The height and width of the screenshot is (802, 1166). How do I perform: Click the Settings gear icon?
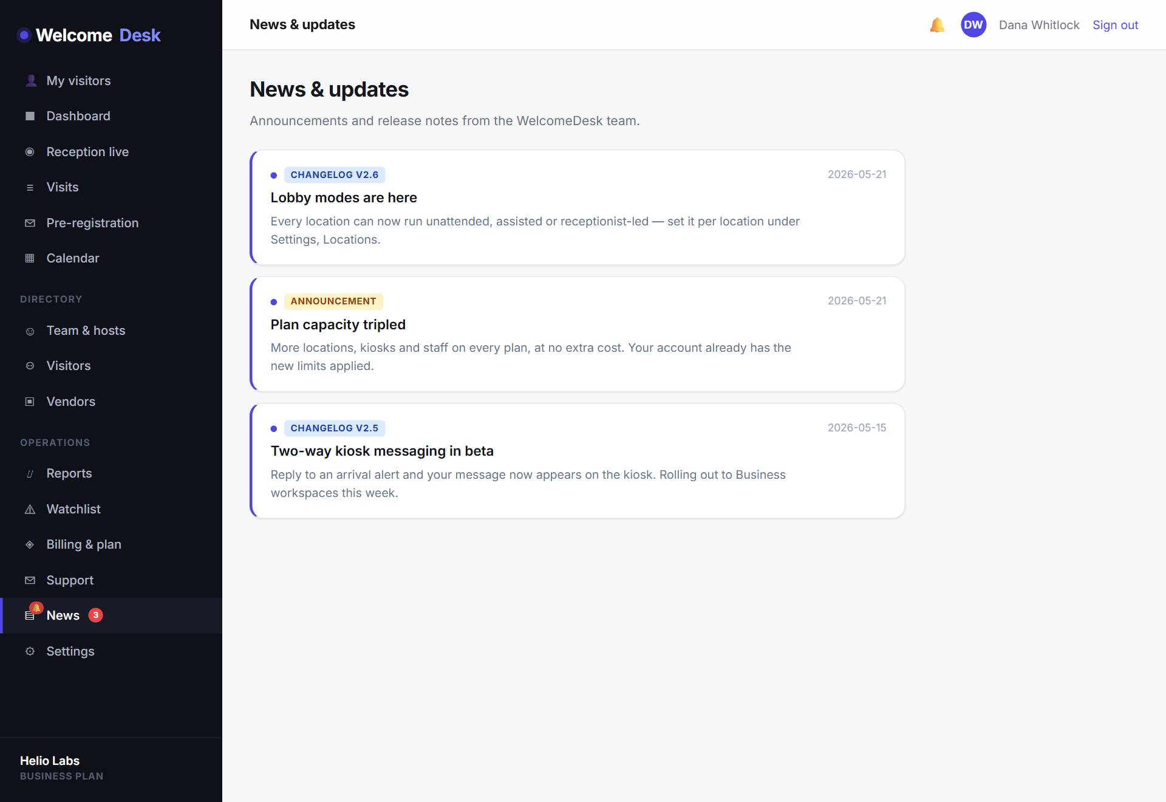click(x=30, y=651)
